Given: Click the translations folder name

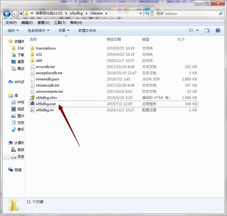Looking at the screenshot, I should point(46,48).
